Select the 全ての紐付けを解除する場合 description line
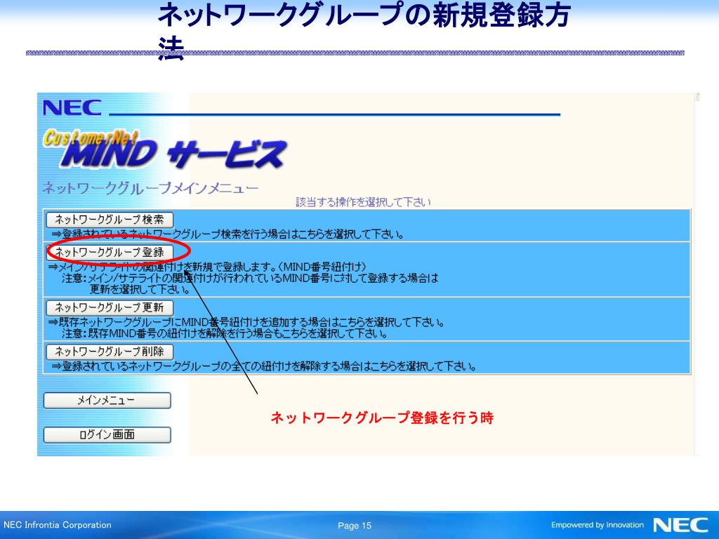 click(x=264, y=366)
